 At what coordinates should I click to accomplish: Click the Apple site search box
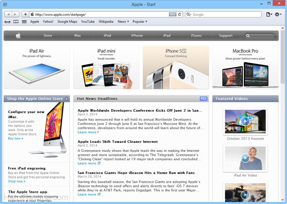[x=260, y=36]
